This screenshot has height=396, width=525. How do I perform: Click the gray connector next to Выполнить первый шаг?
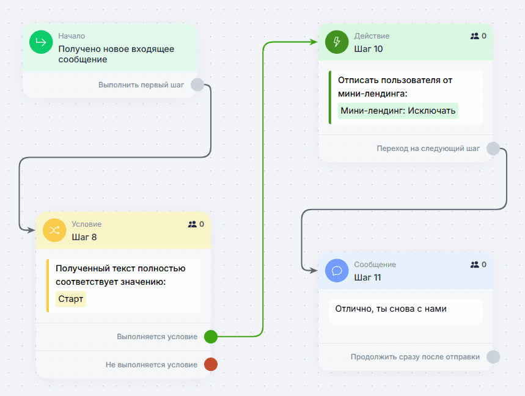click(x=197, y=85)
